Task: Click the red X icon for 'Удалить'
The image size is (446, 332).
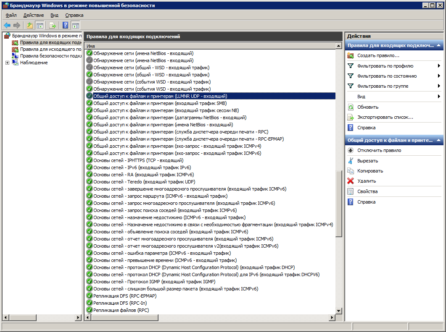Action: (x=351, y=181)
